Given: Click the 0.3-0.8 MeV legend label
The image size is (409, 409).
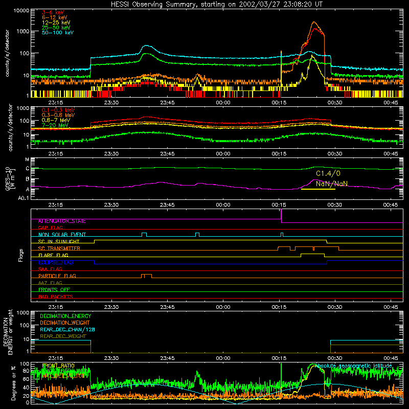Looking at the screenshot, I should pyautogui.click(x=58, y=115).
